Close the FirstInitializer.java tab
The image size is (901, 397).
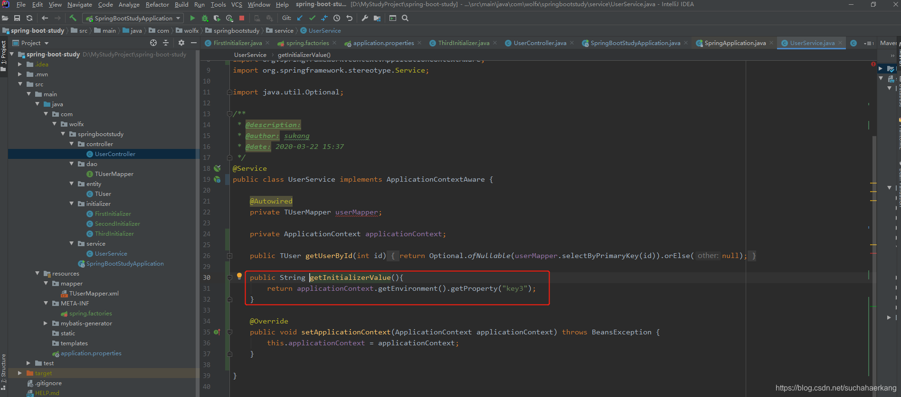pos(267,43)
